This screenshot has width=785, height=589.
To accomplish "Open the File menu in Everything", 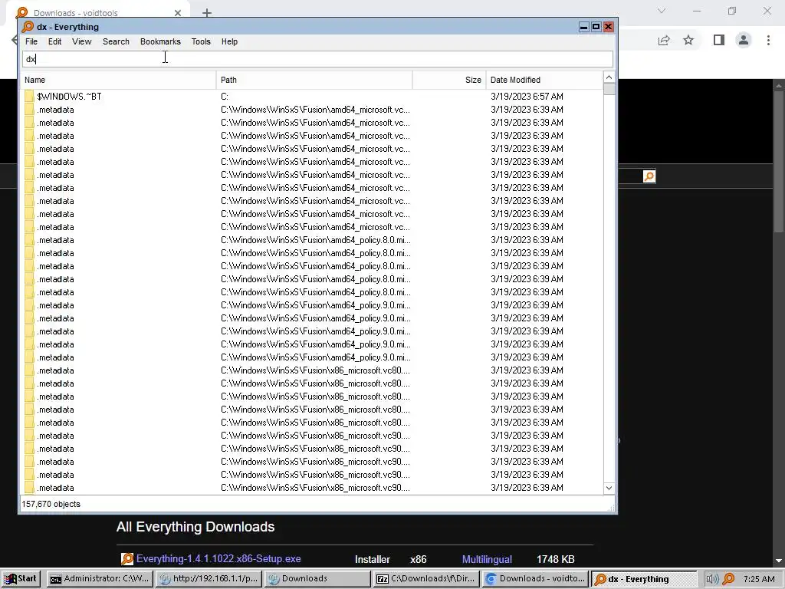I will point(31,41).
